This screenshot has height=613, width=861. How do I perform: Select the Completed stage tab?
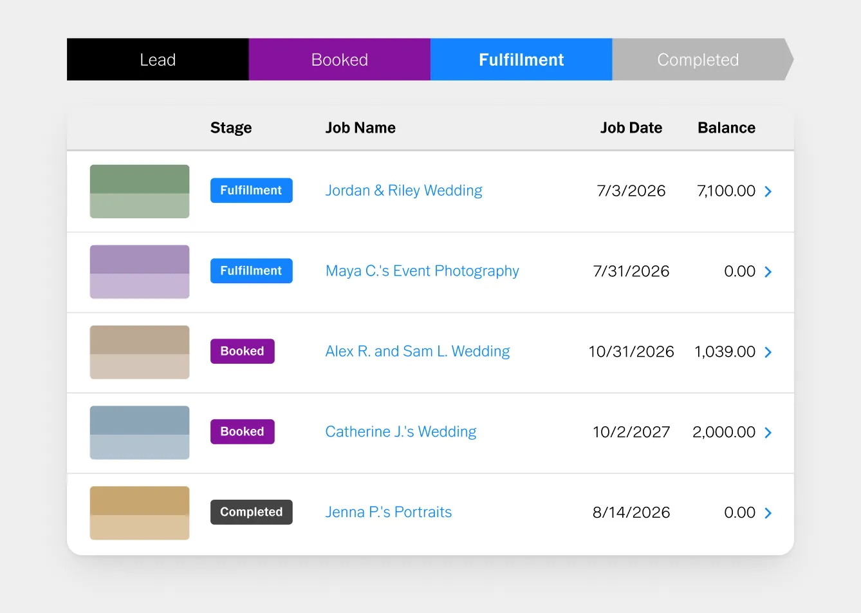[702, 59]
